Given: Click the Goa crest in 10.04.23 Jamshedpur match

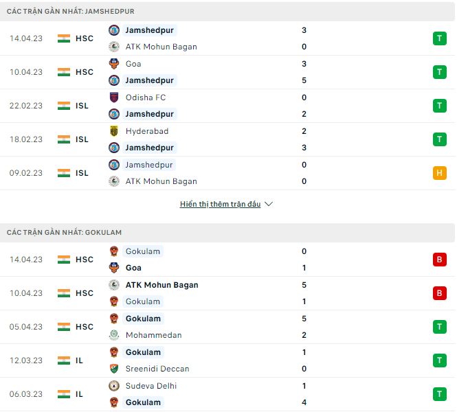Looking at the screenshot, I should click(114, 64).
